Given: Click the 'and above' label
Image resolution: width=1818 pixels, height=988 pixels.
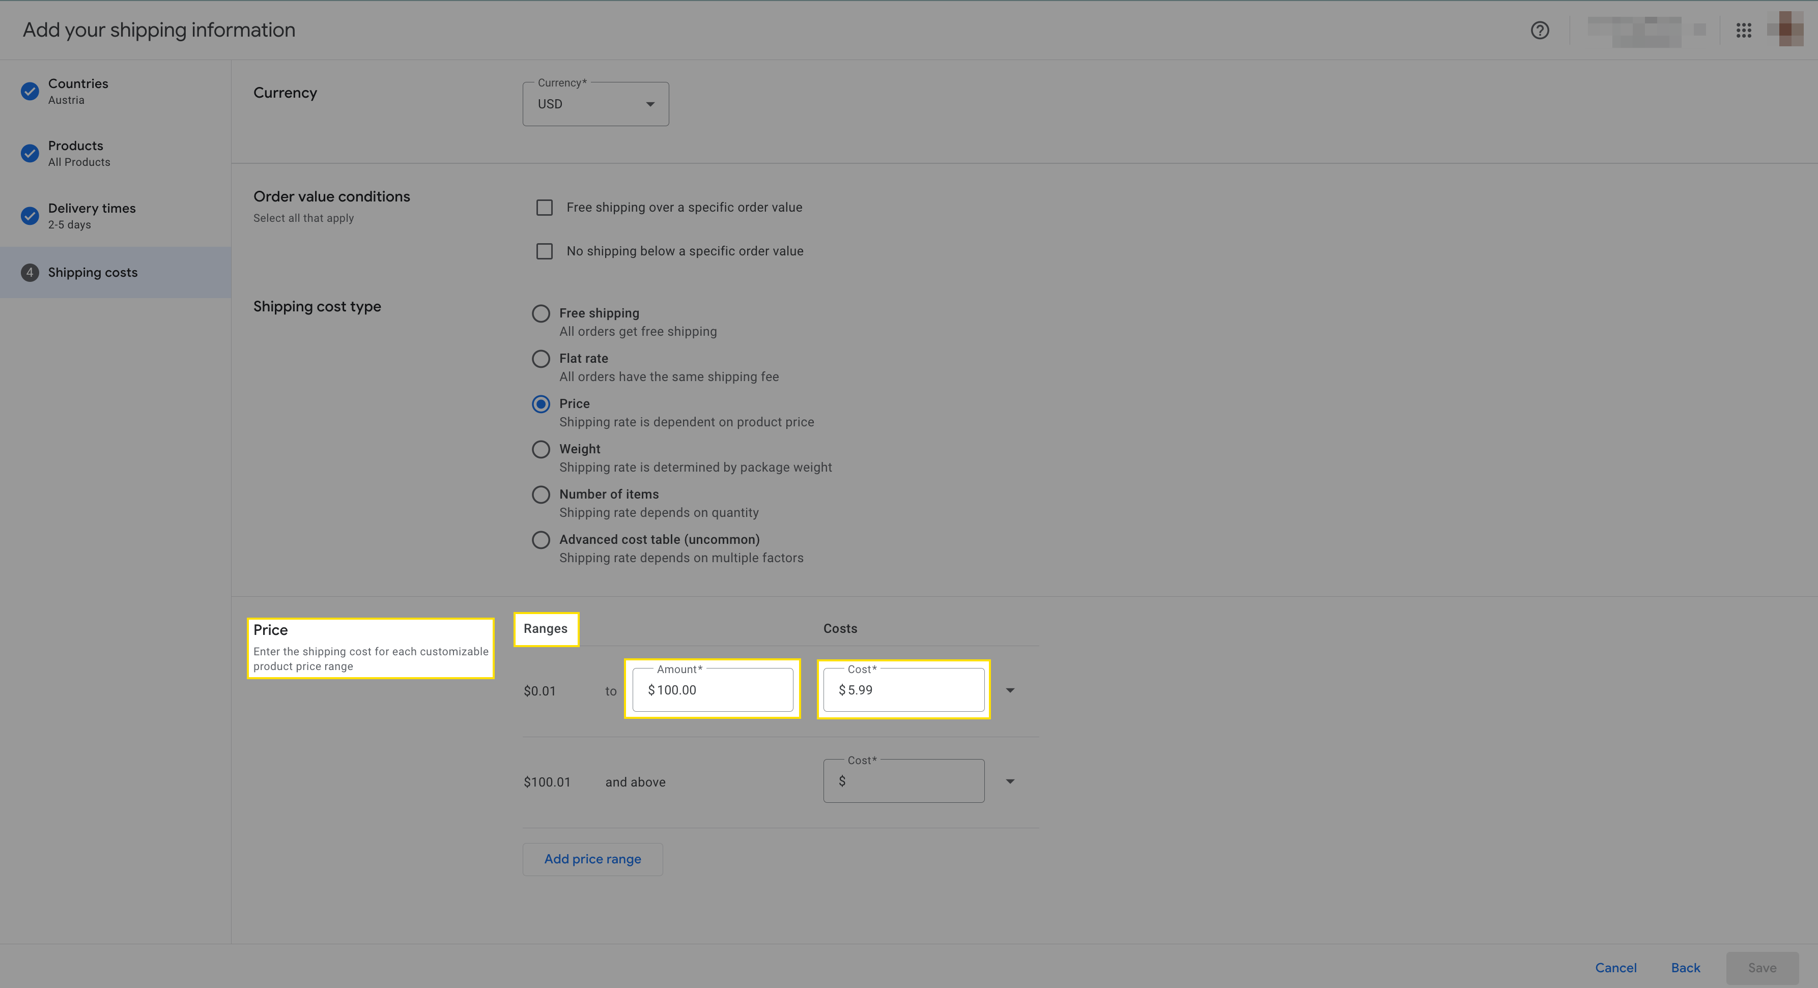Looking at the screenshot, I should pos(635,782).
